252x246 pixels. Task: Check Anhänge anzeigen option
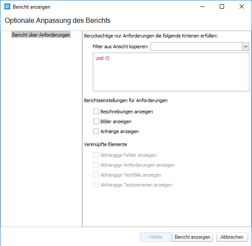click(x=96, y=131)
